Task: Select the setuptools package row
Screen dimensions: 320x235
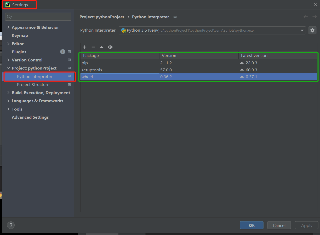Action: click(x=199, y=70)
